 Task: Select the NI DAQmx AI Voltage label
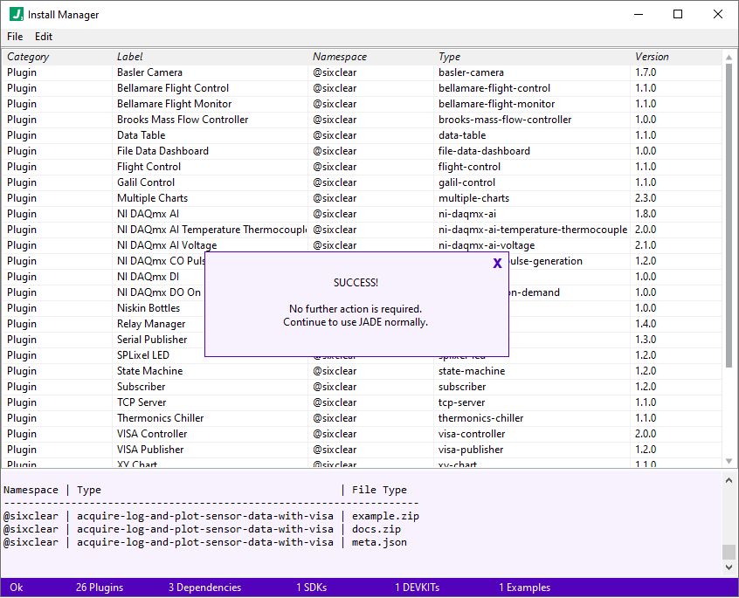pyautogui.click(x=167, y=245)
